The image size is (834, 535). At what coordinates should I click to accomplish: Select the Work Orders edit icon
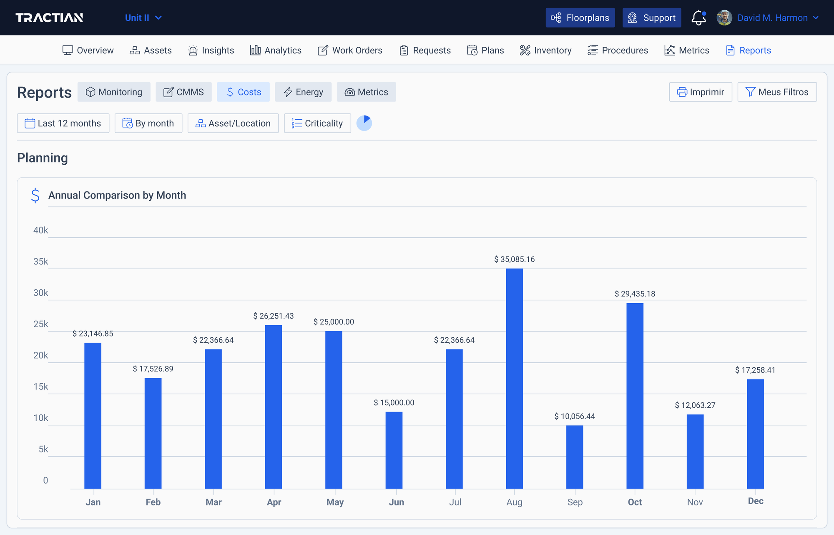tap(322, 50)
